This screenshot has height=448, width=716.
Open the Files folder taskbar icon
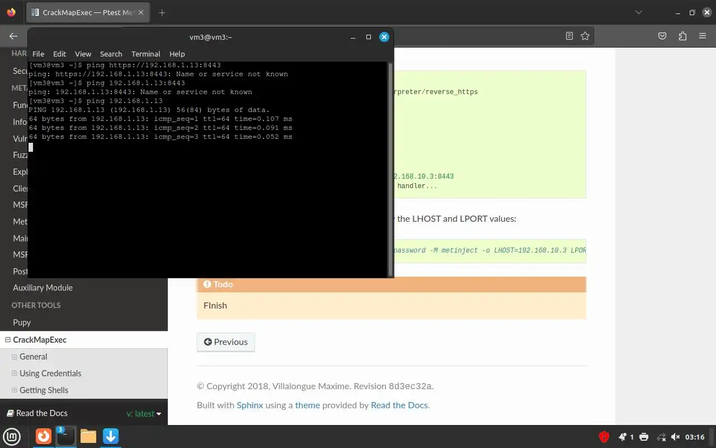coord(88,436)
